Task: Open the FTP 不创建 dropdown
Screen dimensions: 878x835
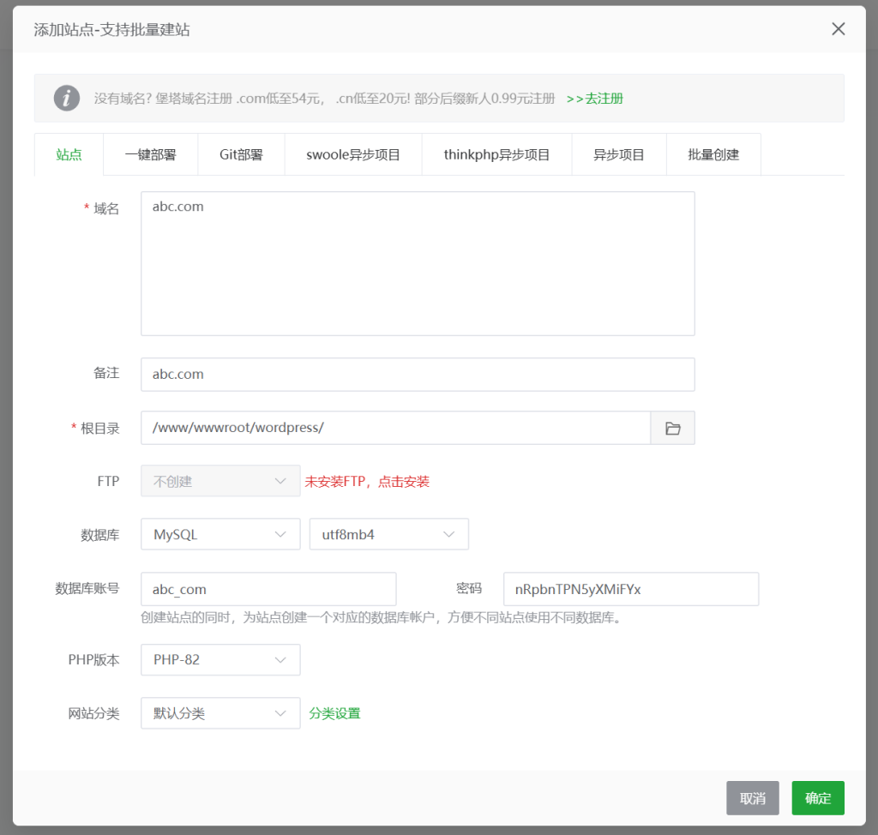Action: [220, 482]
